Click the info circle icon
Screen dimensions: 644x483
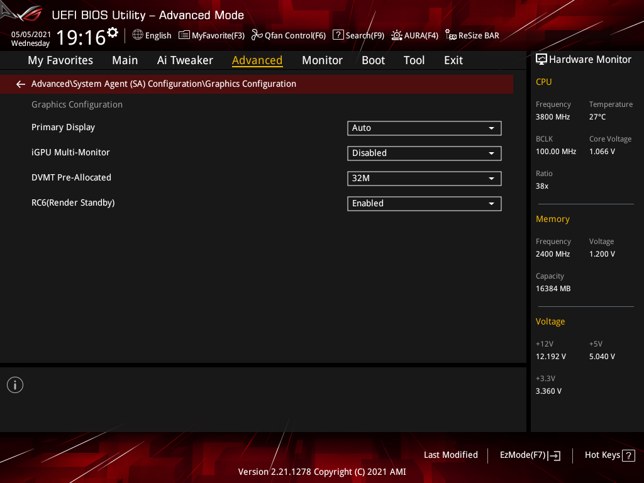[15, 385]
